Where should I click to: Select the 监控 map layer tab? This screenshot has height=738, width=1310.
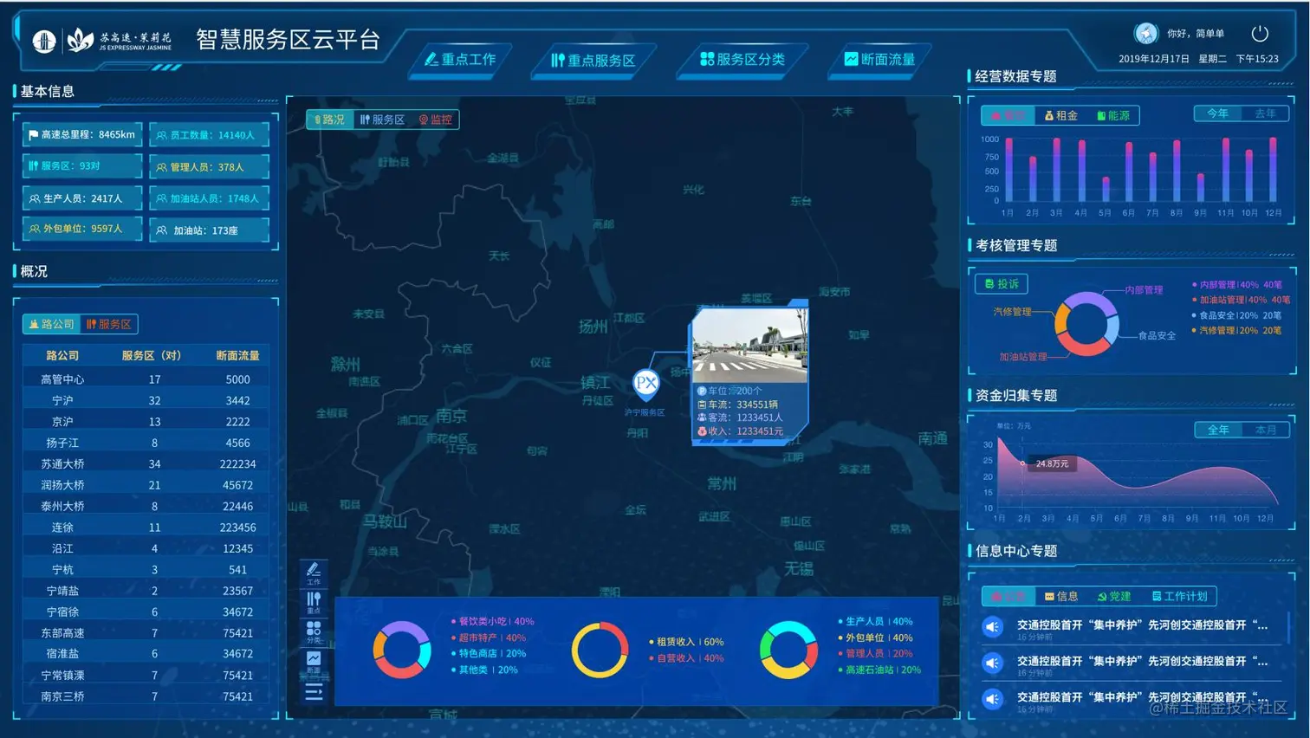pyautogui.click(x=436, y=120)
